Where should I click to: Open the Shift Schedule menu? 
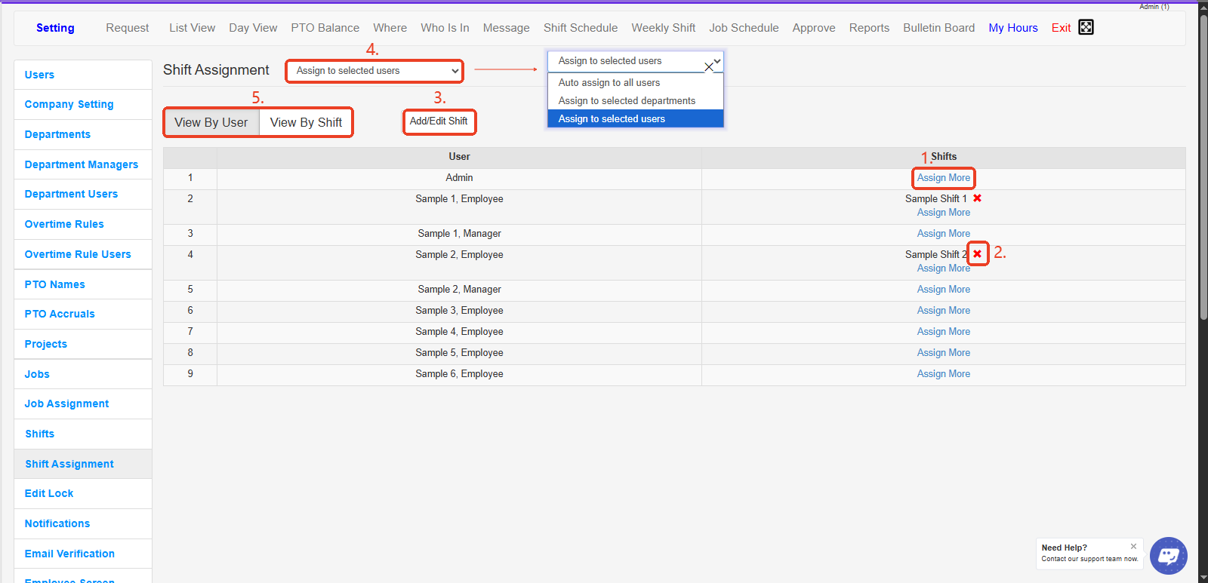[580, 28]
